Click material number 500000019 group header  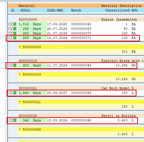click(28, 61)
